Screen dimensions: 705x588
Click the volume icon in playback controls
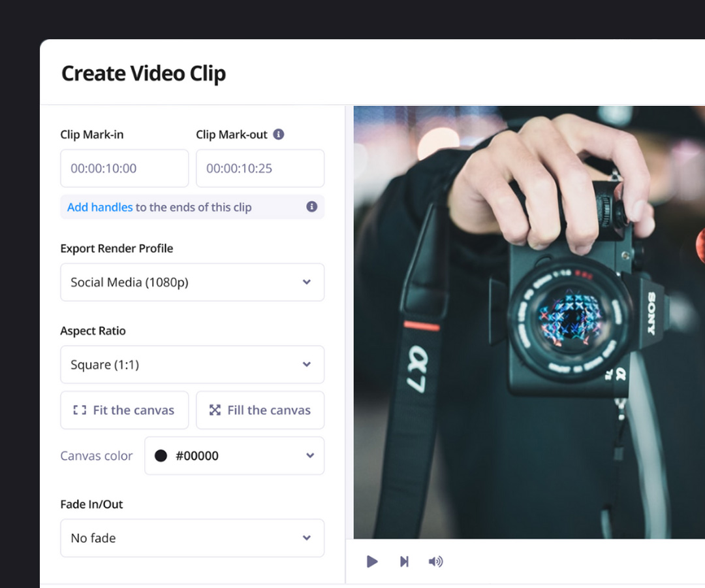(435, 561)
